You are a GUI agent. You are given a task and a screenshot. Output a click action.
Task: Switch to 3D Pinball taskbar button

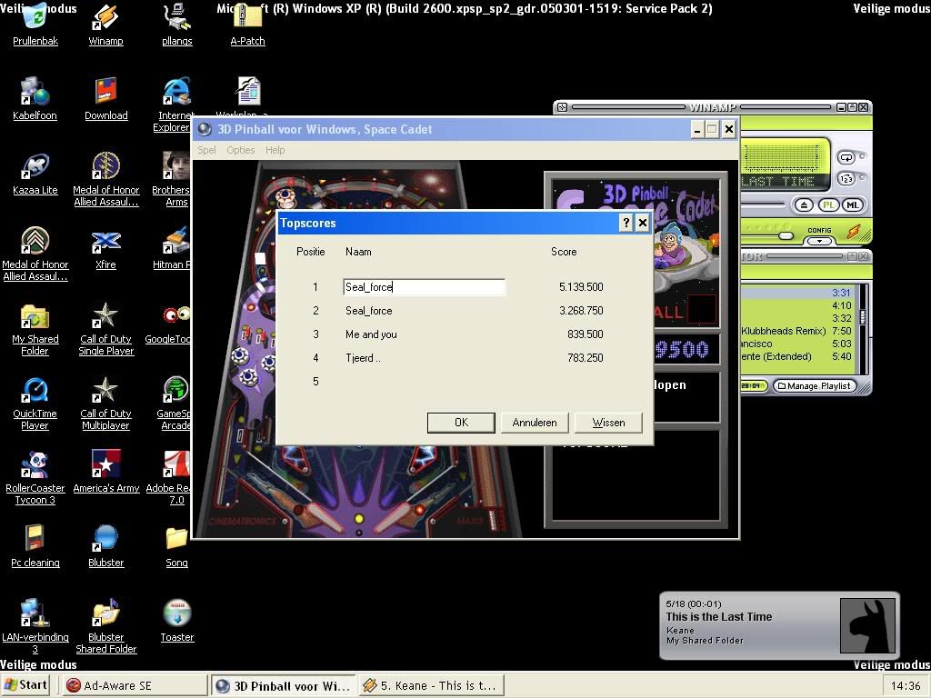click(283, 685)
